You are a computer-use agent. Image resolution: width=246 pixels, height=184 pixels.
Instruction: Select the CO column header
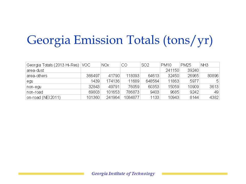point(130,65)
